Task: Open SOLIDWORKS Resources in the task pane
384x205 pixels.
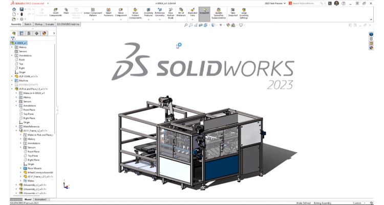Action: tap(371, 34)
